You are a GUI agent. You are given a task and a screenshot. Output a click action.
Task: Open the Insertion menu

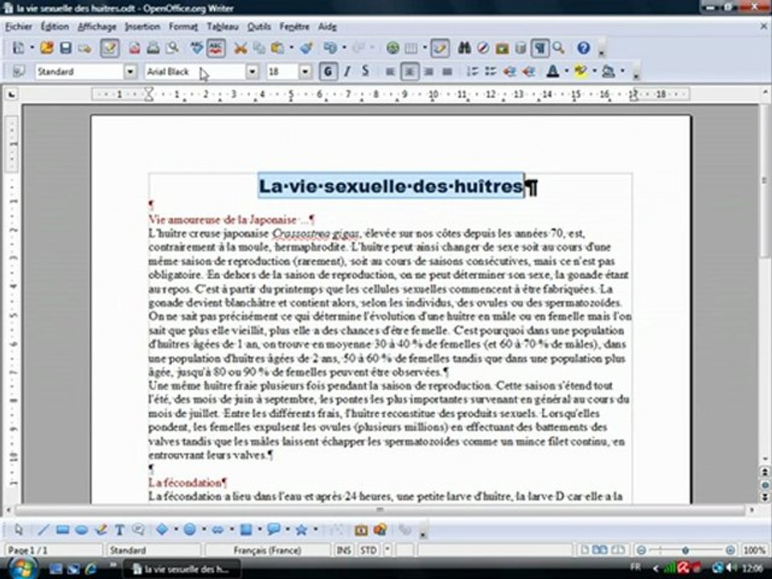(x=142, y=27)
